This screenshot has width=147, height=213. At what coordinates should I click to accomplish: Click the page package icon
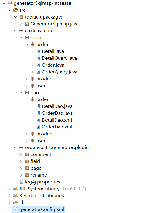27,168
